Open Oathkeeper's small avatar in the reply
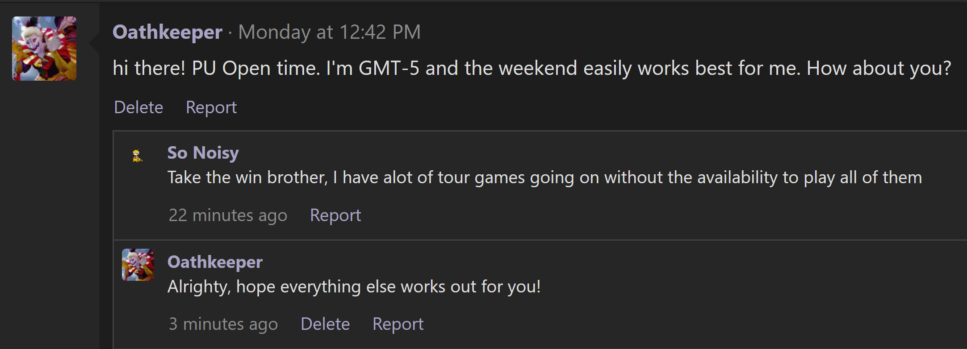967x349 pixels. point(138,265)
